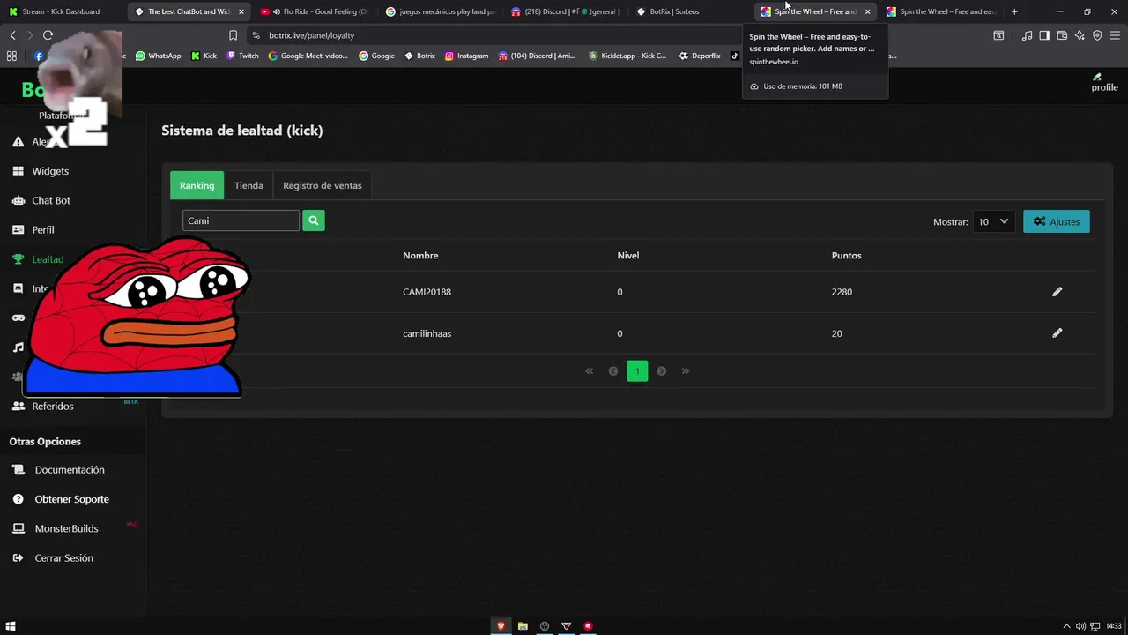Show hidden system tray icons
Viewport: 1128px width, 635px height.
pos(1066,626)
